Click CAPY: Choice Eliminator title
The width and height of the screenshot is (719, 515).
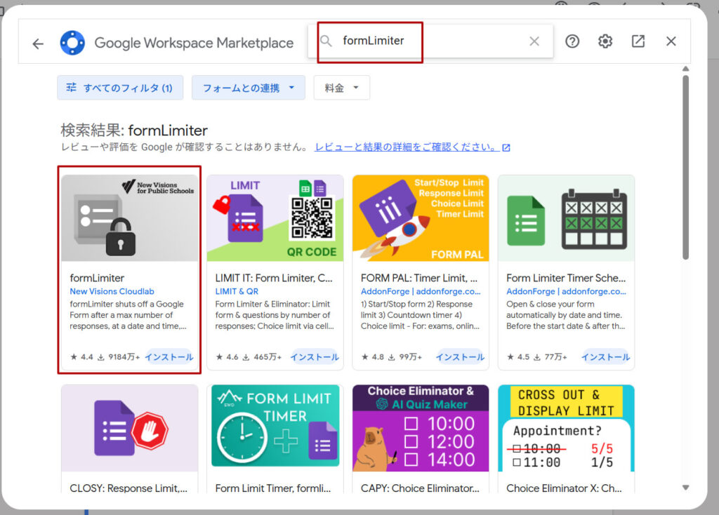tap(420, 488)
